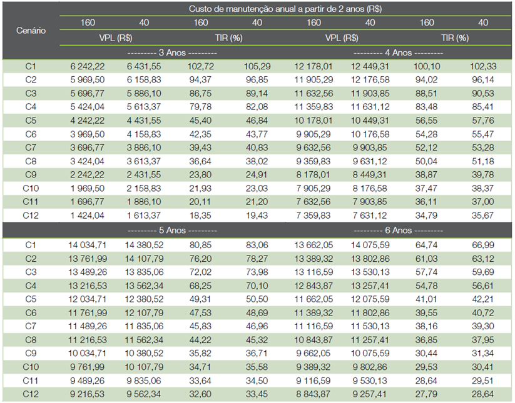Click the cell showing 57,74
This screenshot has height=403, width=515.
tap(426, 272)
